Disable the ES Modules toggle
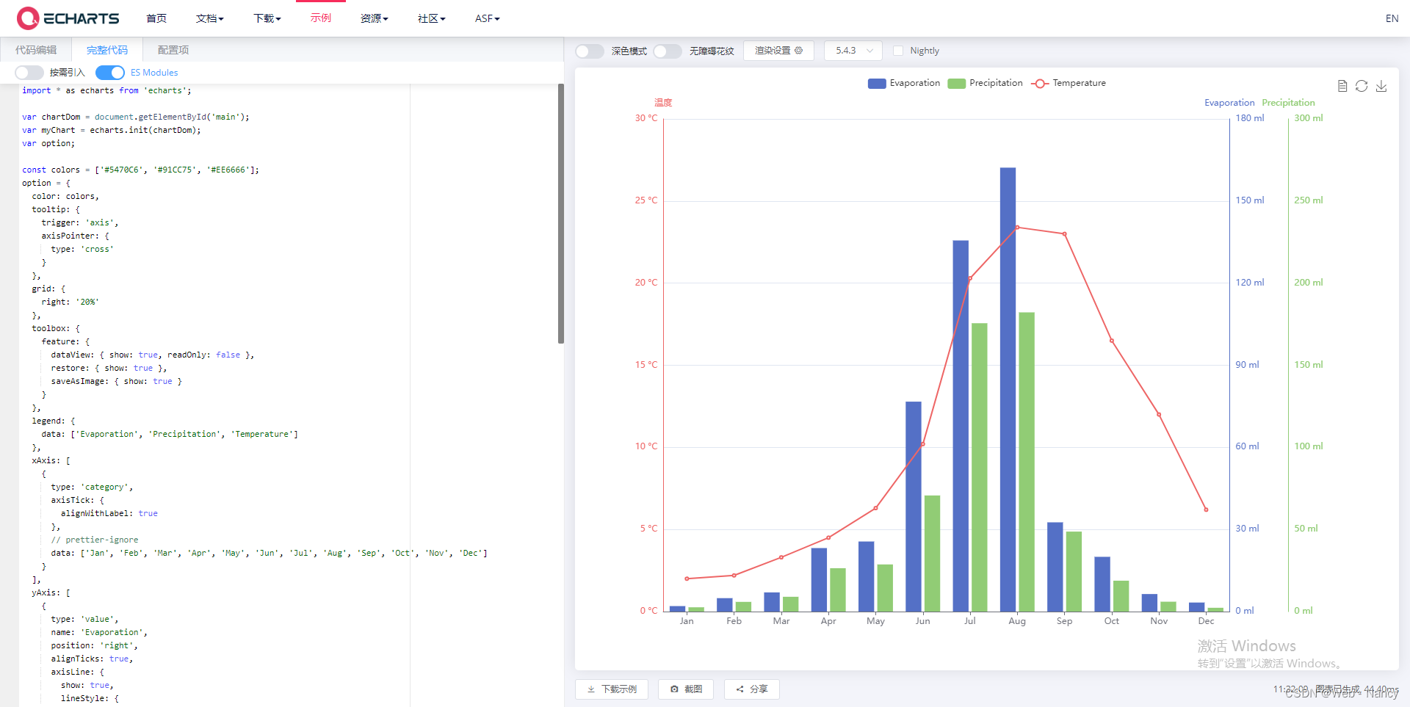Image resolution: width=1410 pixels, height=707 pixels. click(x=109, y=73)
